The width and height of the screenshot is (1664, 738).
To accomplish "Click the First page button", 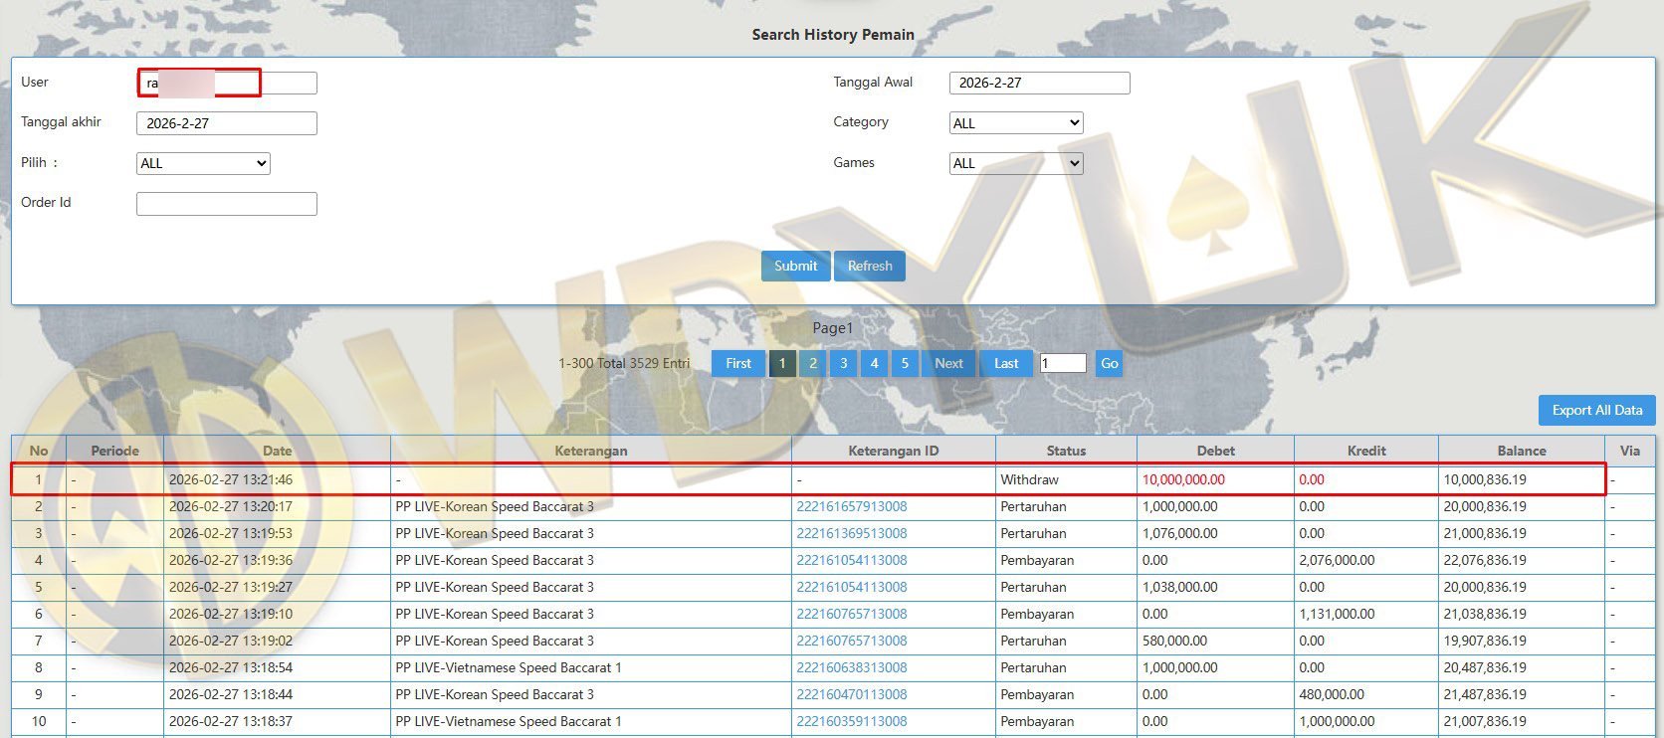I will coord(738,363).
